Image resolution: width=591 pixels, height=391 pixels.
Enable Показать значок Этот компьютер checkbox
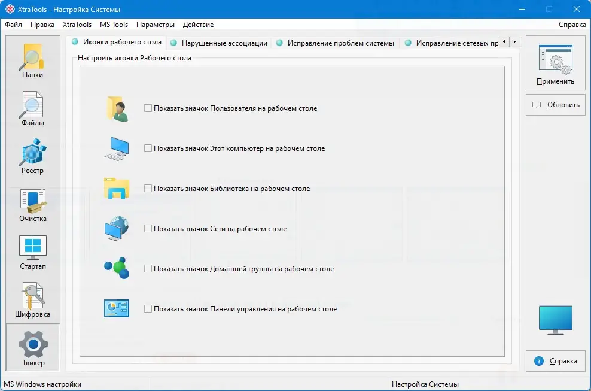148,148
